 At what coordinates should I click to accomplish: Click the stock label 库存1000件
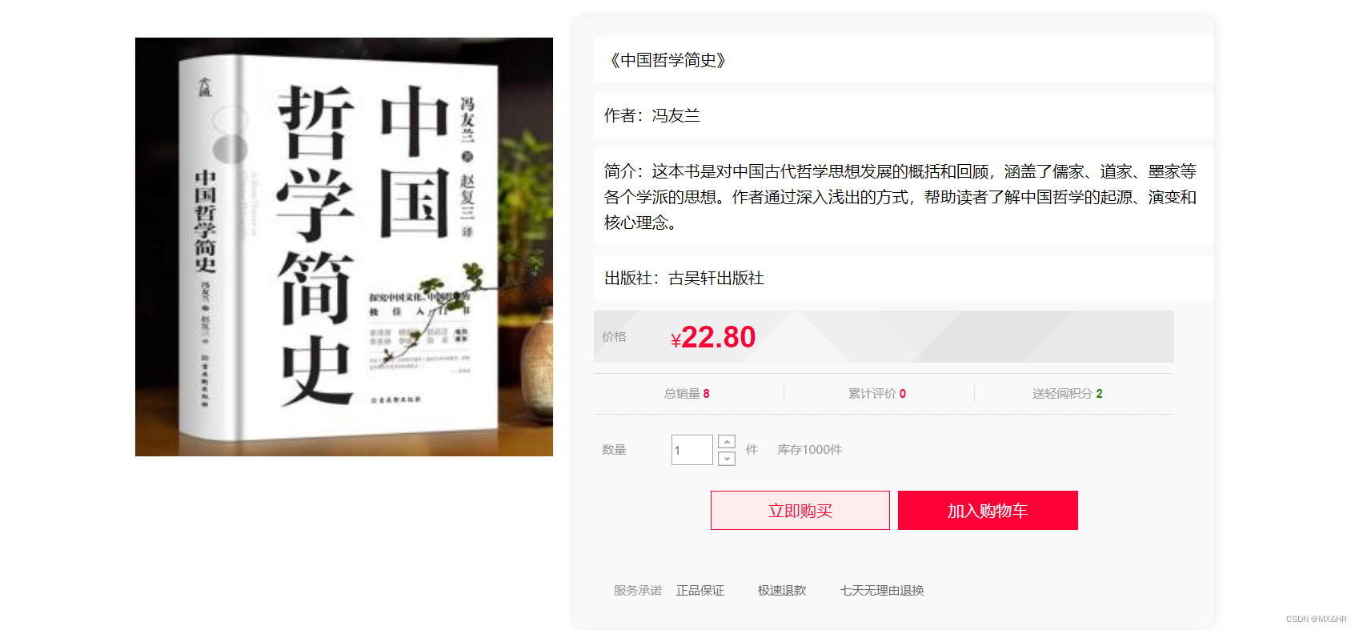(810, 450)
